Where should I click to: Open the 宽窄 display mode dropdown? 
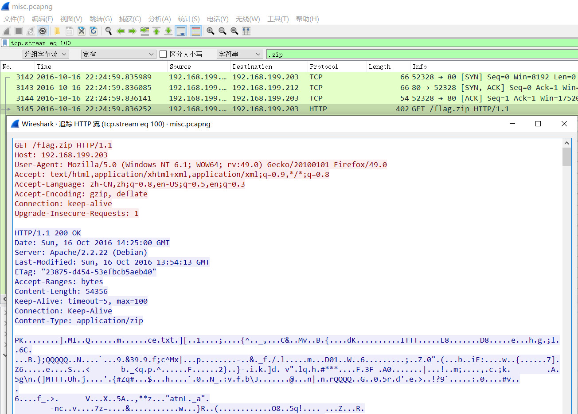(x=117, y=54)
